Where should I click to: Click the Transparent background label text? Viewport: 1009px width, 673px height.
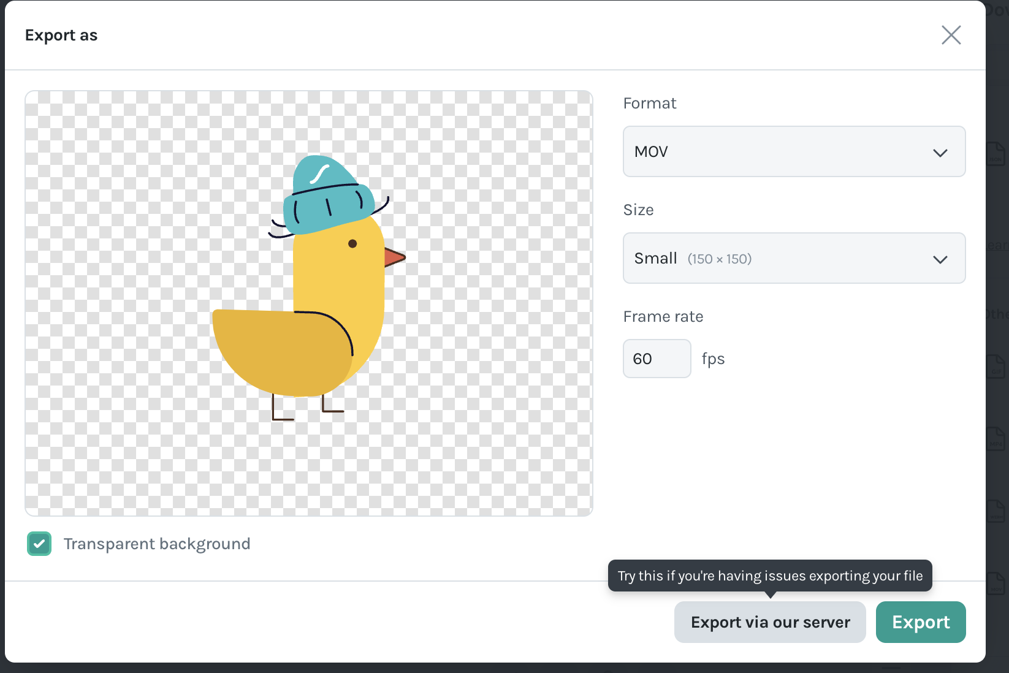pos(157,544)
